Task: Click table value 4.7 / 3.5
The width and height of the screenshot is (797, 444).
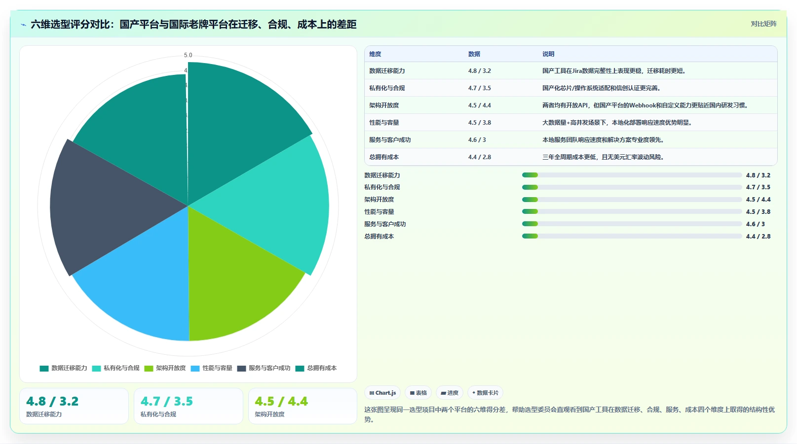Action: [480, 88]
